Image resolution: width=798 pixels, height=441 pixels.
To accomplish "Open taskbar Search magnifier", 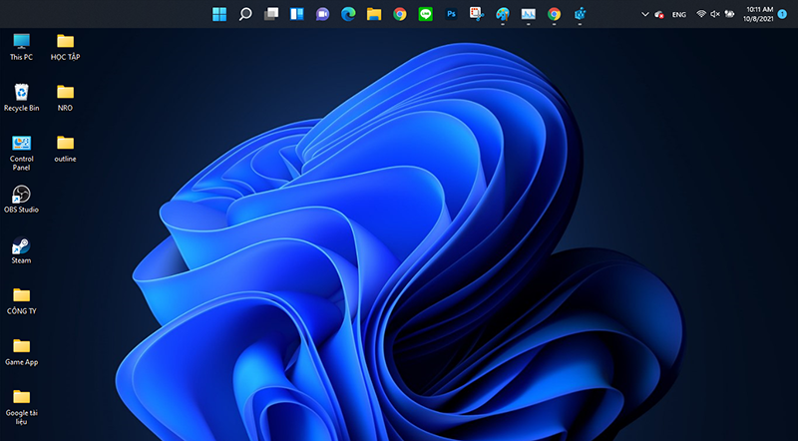I will point(245,14).
